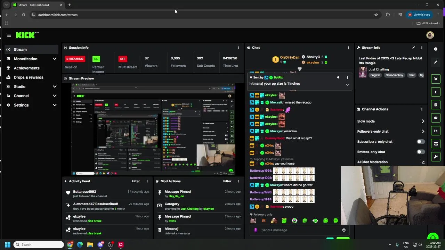445x250 pixels.
Task: Select Stream in the sidebar
Action: click(x=31, y=50)
